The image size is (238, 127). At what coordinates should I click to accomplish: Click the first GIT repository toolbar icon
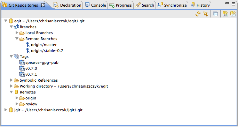(225, 14)
